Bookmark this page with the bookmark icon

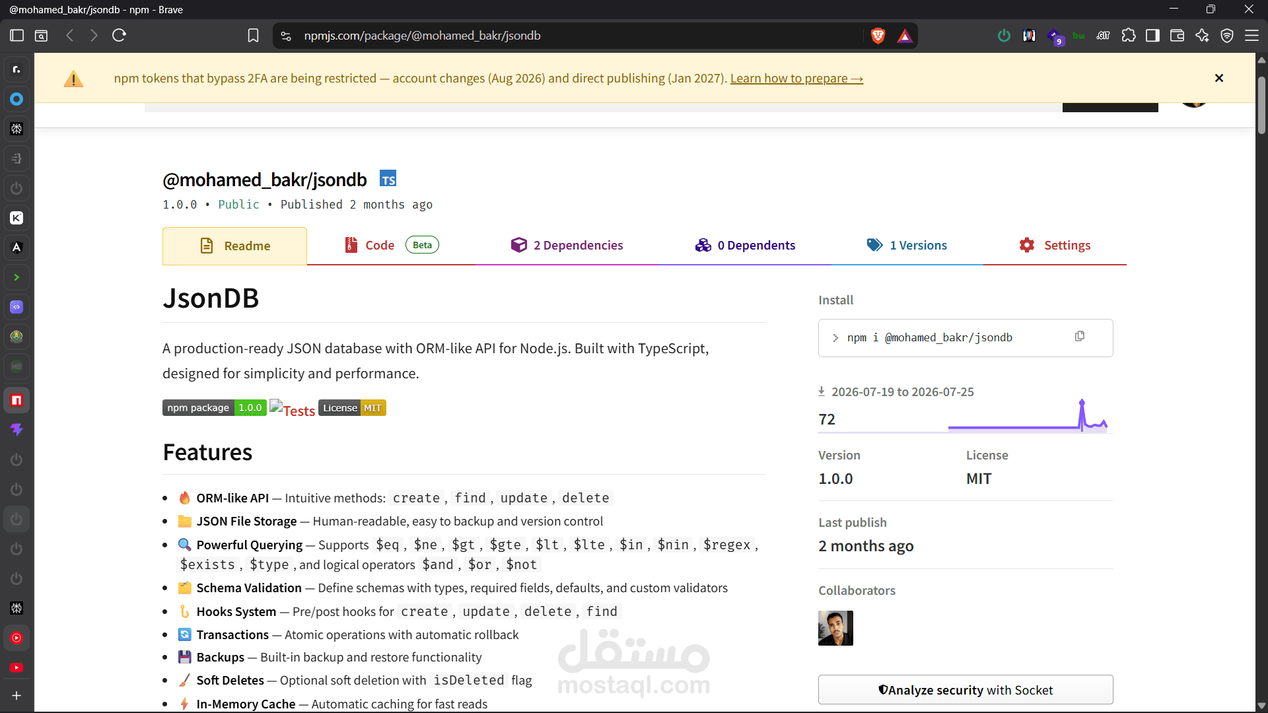pyautogui.click(x=253, y=36)
